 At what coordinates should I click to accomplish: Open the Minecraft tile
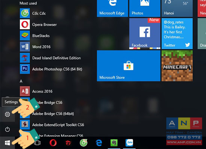(x=177, y=66)
